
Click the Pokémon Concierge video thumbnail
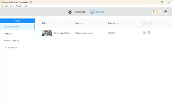coord(47,33)
